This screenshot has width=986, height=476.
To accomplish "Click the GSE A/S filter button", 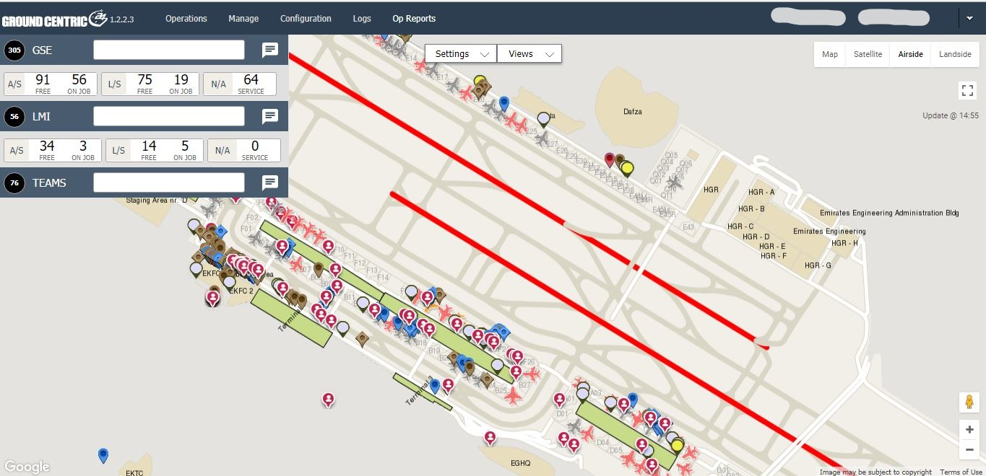I will pos(14,84).
